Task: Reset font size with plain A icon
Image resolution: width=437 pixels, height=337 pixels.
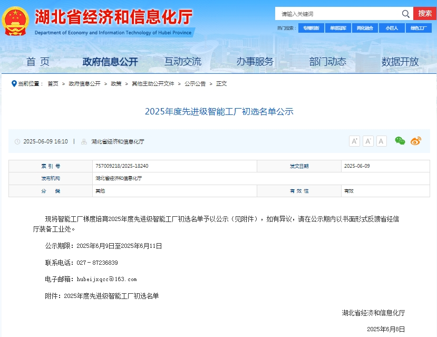Action: (x=382, y=141)
